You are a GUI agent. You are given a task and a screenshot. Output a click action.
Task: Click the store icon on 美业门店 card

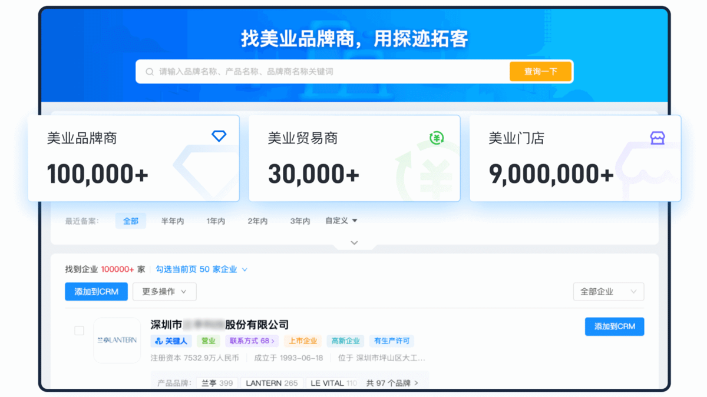(657, 138)
